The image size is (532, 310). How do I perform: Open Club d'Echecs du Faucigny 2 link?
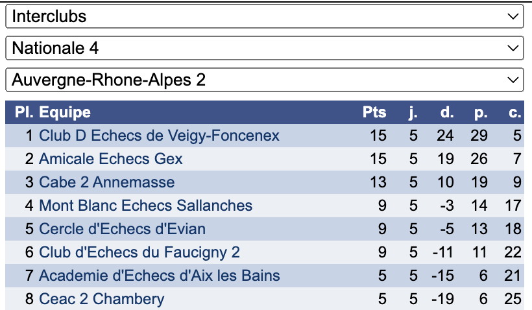pyautogui.click(x=139, y=252)
